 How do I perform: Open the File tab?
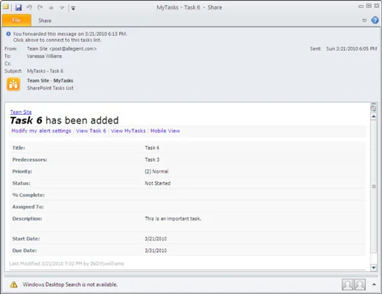point(16,21)
